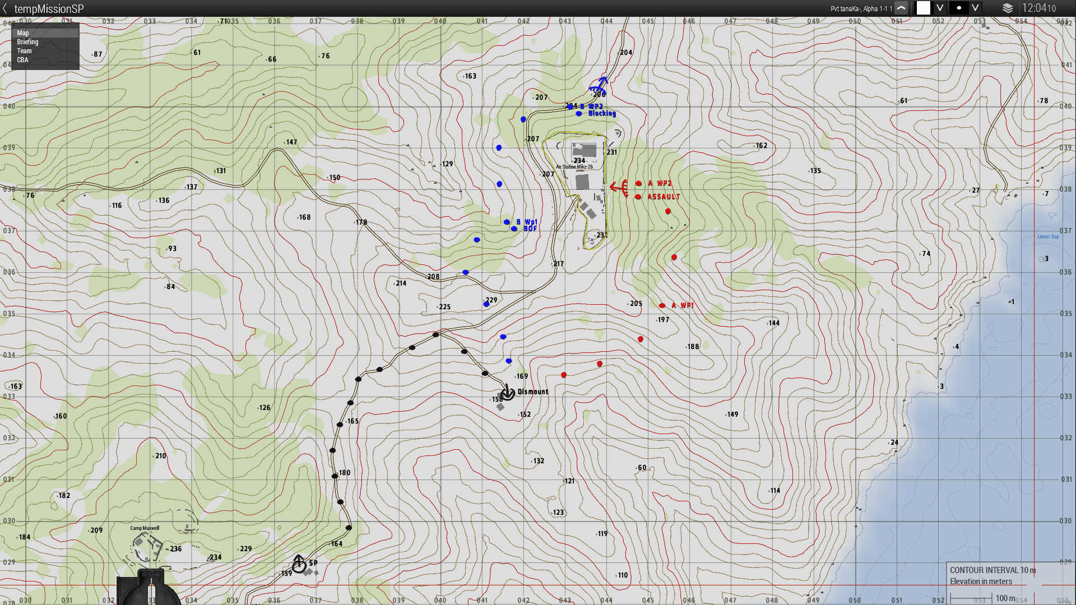Click the Camp Maxwell location label
The width and height of the screenshot is (1076, 605).
click(145, 528)
